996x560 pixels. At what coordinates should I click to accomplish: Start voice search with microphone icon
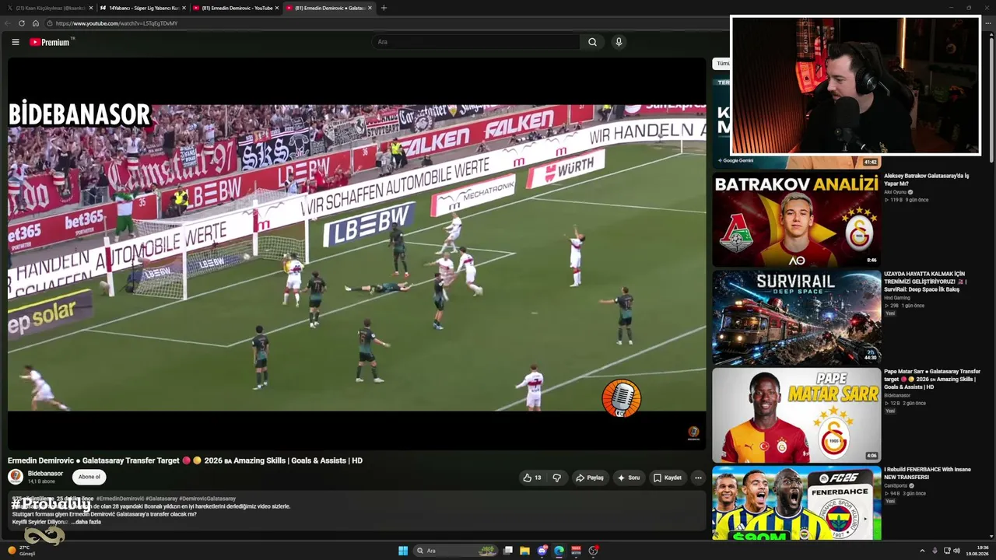(x=619, y=42)
